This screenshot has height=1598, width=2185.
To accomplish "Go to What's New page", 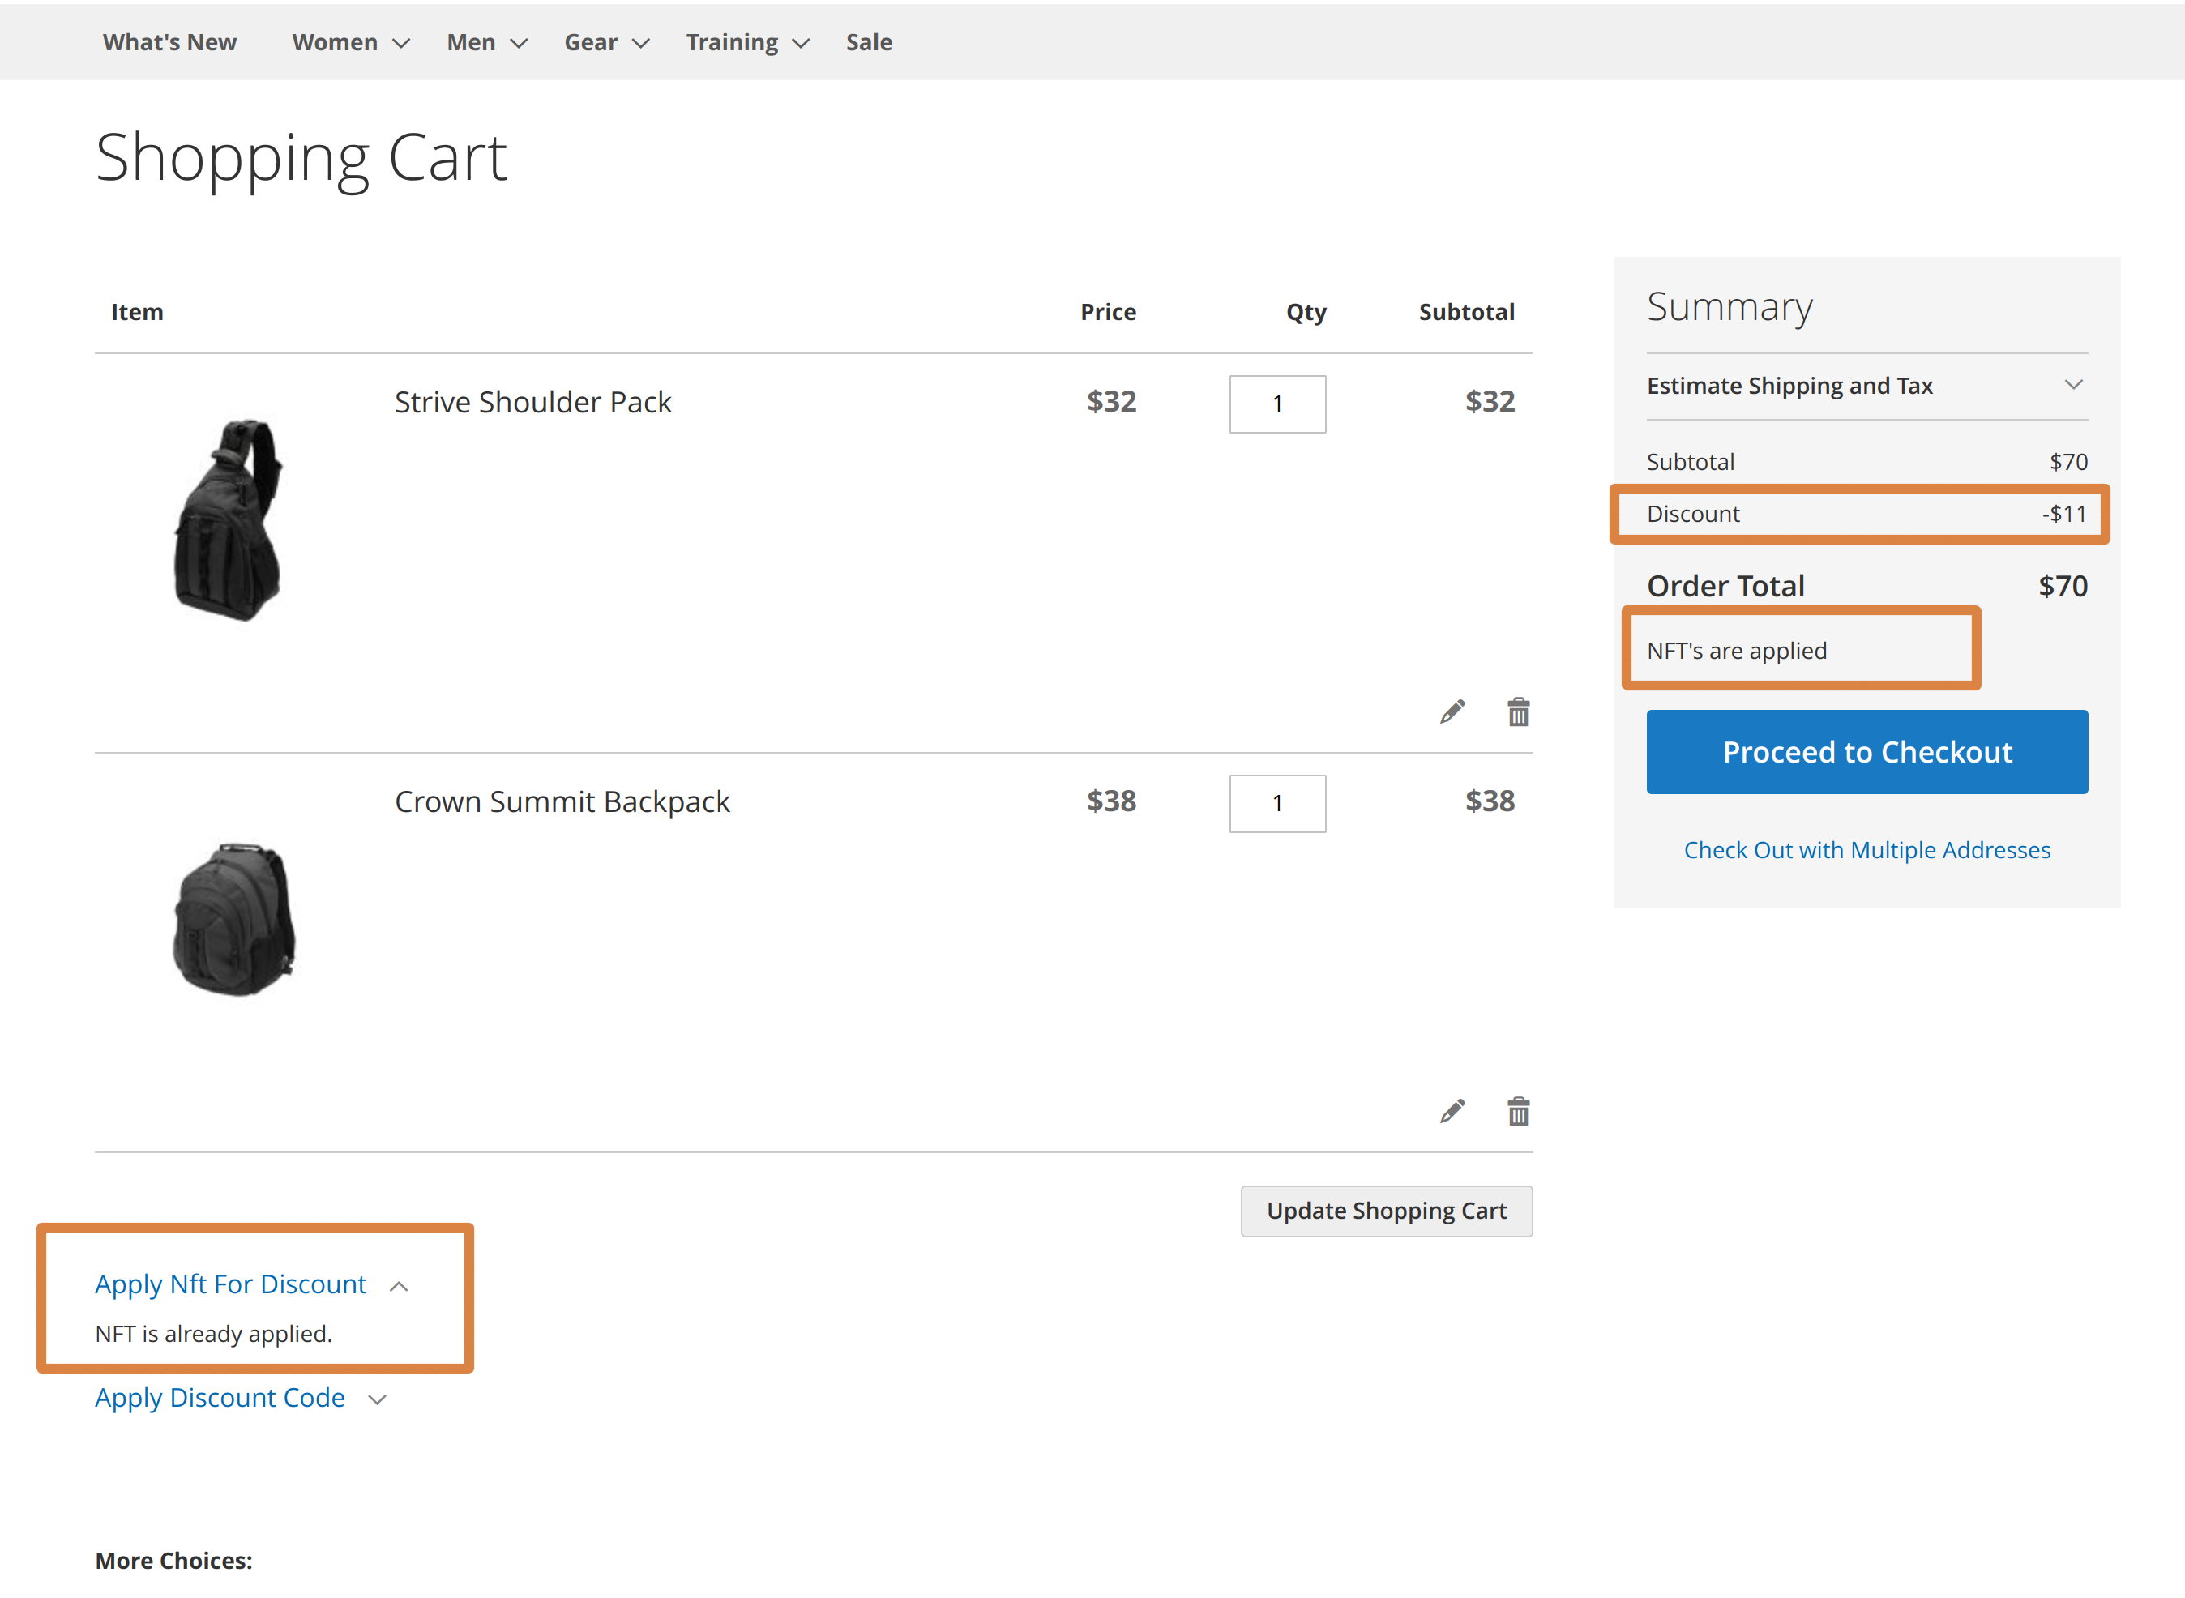I will 169,43.
